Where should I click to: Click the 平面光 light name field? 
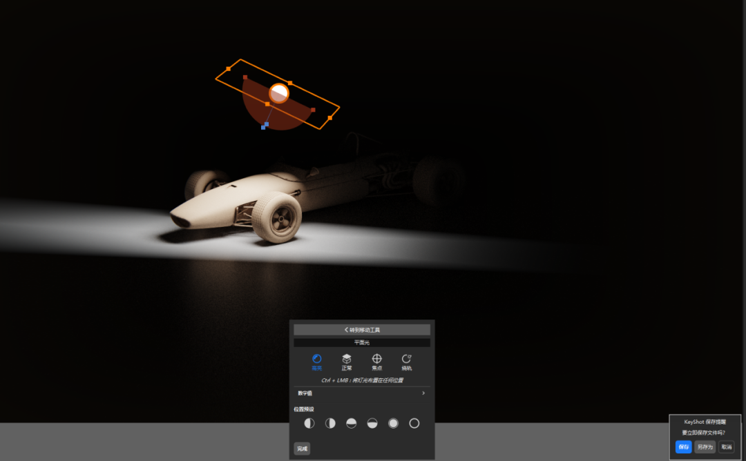point(361,342)
